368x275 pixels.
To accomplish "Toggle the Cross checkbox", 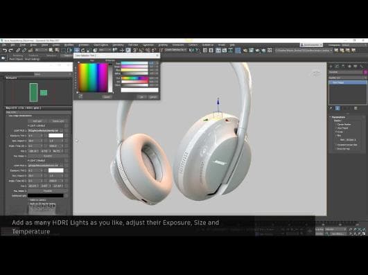I will 336,132.
